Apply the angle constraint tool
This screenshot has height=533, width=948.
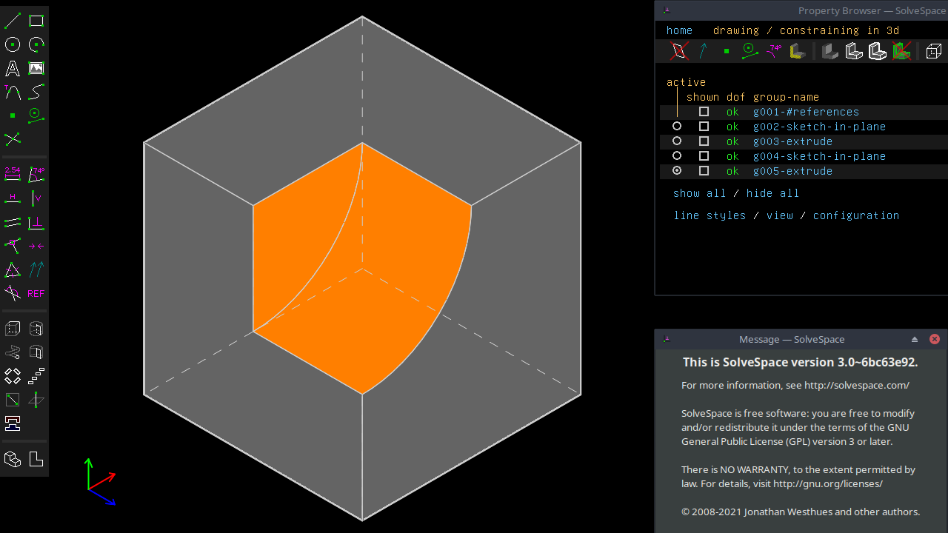click(x=35, y=175)
